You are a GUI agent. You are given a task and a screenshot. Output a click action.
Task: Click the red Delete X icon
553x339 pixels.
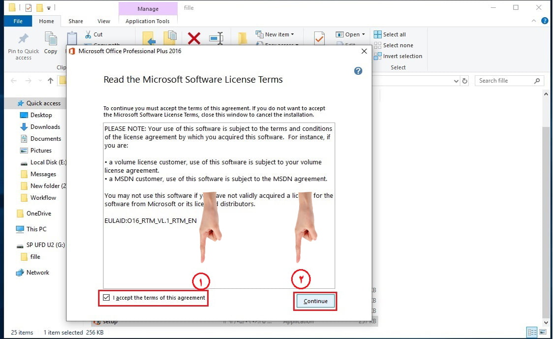point(194,38)
